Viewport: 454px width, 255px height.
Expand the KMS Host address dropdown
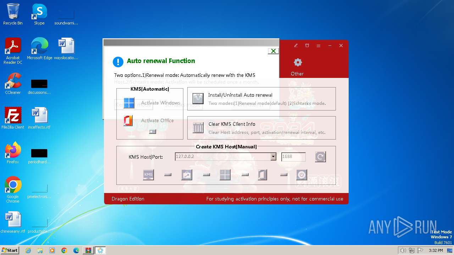click(273, 157)
